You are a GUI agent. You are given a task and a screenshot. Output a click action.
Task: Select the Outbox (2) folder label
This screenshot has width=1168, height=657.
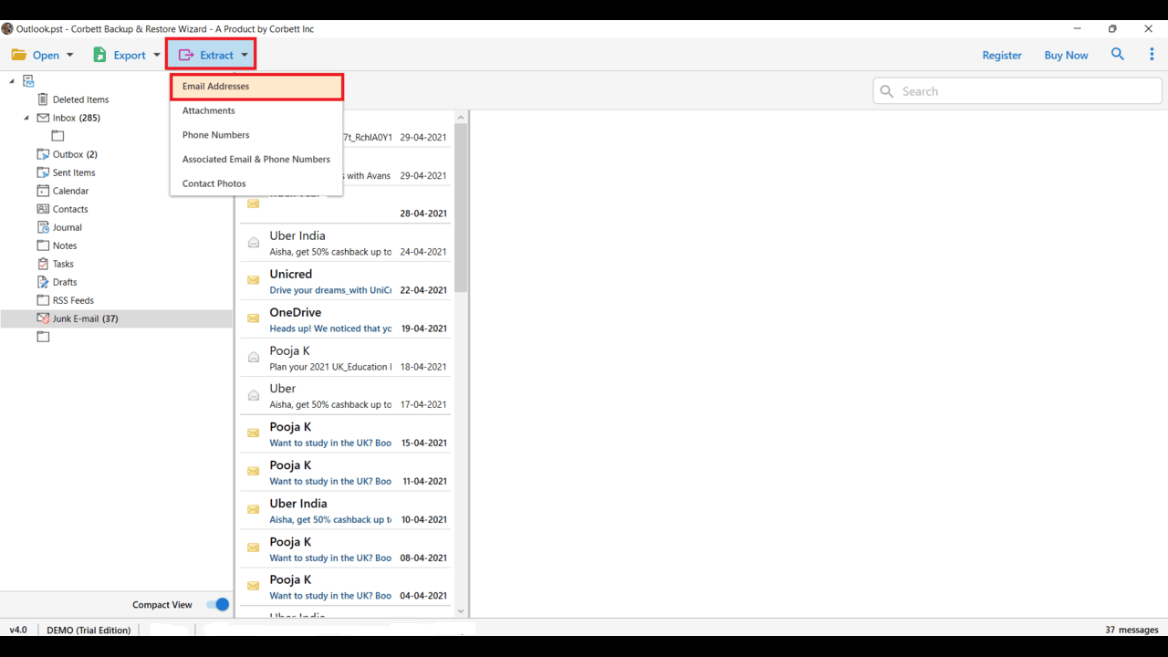tap(75, 154)
